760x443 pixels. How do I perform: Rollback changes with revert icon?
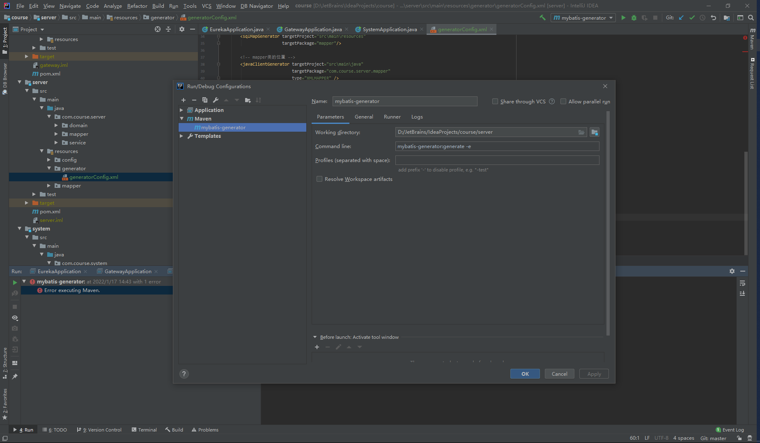pos(713,18)
